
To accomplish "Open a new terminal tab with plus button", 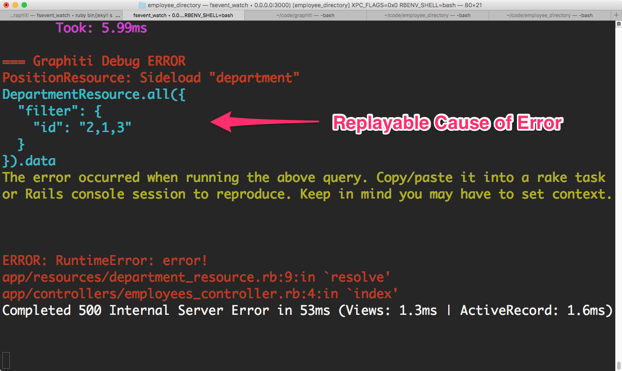I will tap(617, 15).
